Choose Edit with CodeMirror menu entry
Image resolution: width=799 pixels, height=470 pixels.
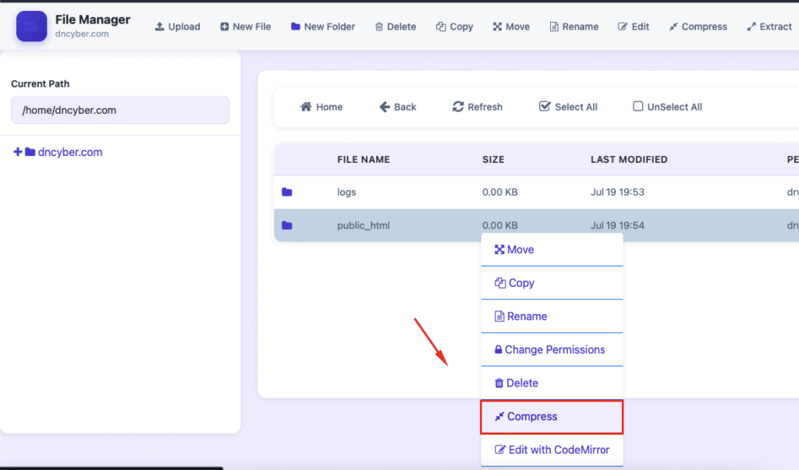coord(552,450)
